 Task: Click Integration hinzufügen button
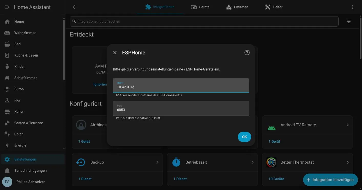click(x=330, y=180)
